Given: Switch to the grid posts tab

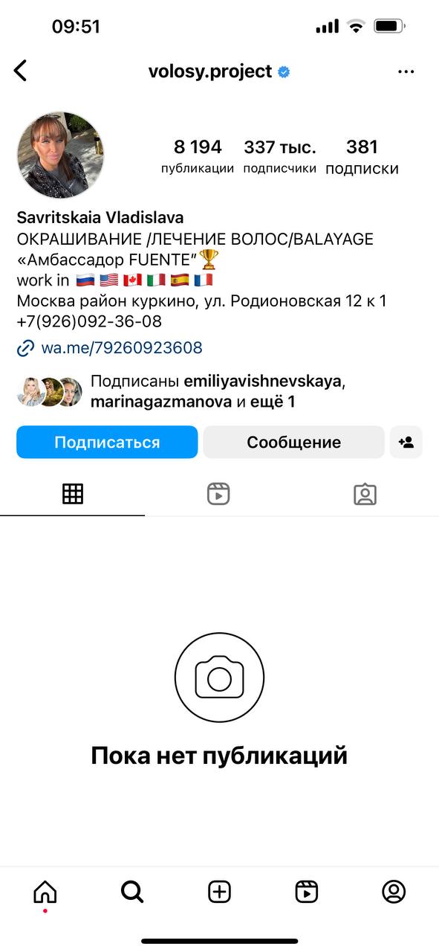Looking at the screenshot, I should [73, 494].
